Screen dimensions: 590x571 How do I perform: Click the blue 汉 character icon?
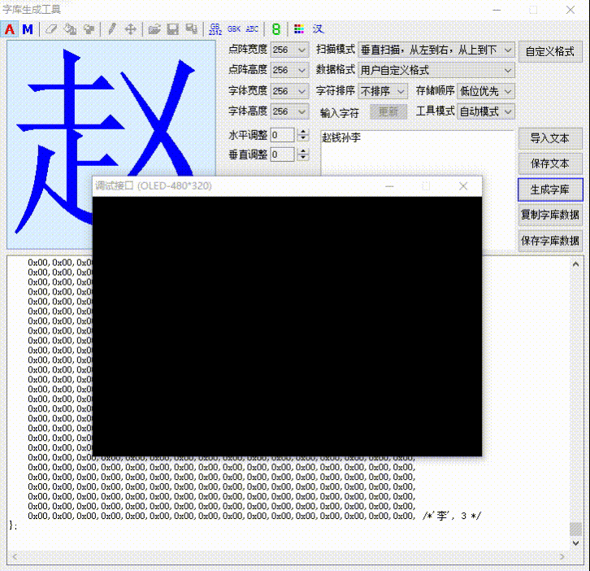pyautogui.click(x=318, y=29)
